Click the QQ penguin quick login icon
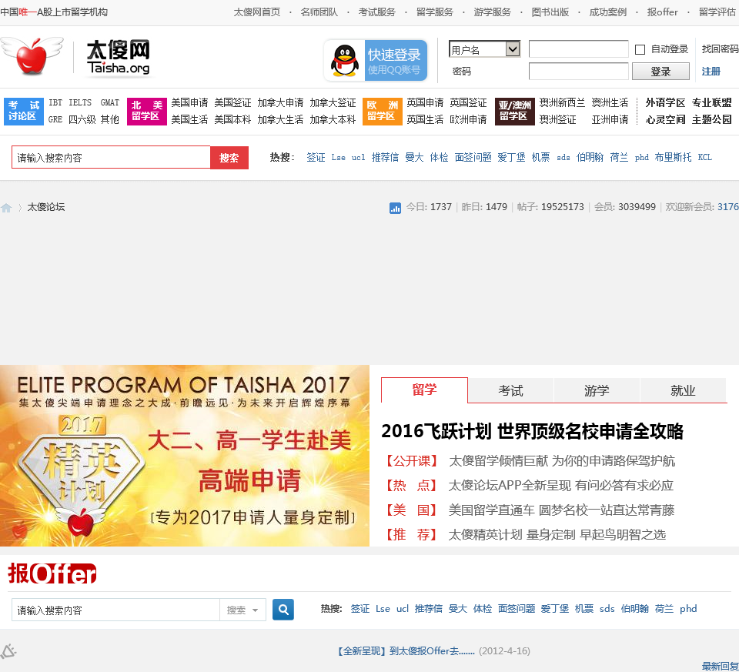 tap(345, 60)
